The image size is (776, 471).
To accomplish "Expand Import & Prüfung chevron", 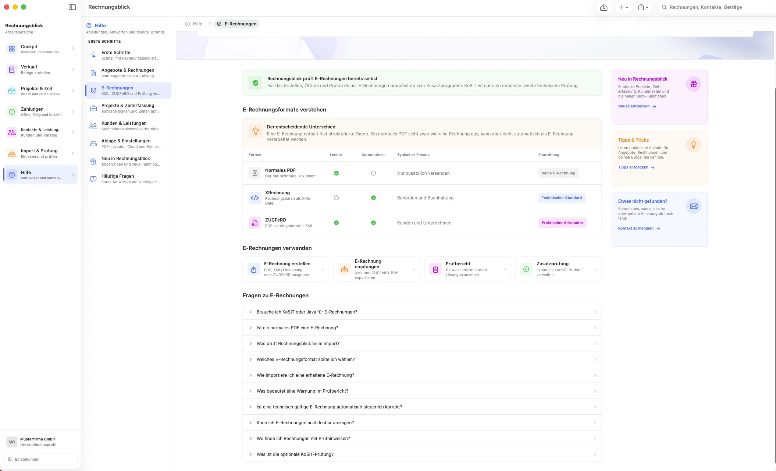I will (x=73, y=153).
